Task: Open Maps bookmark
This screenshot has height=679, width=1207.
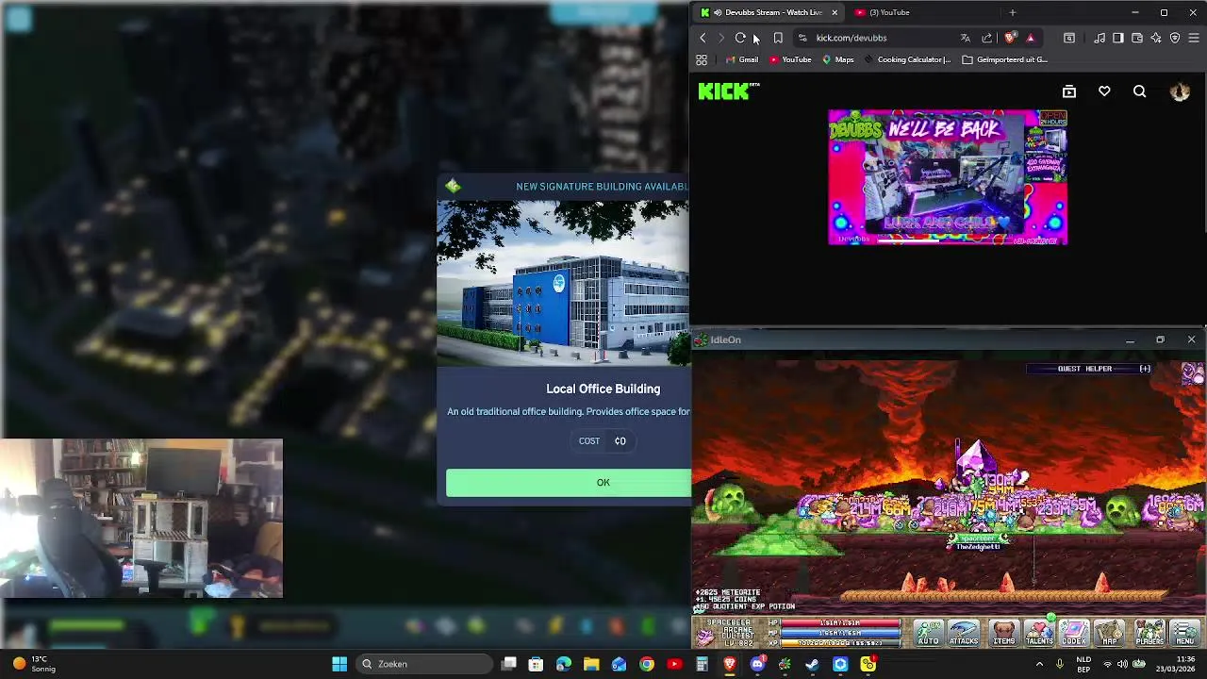Action: [x=837, y=59]
